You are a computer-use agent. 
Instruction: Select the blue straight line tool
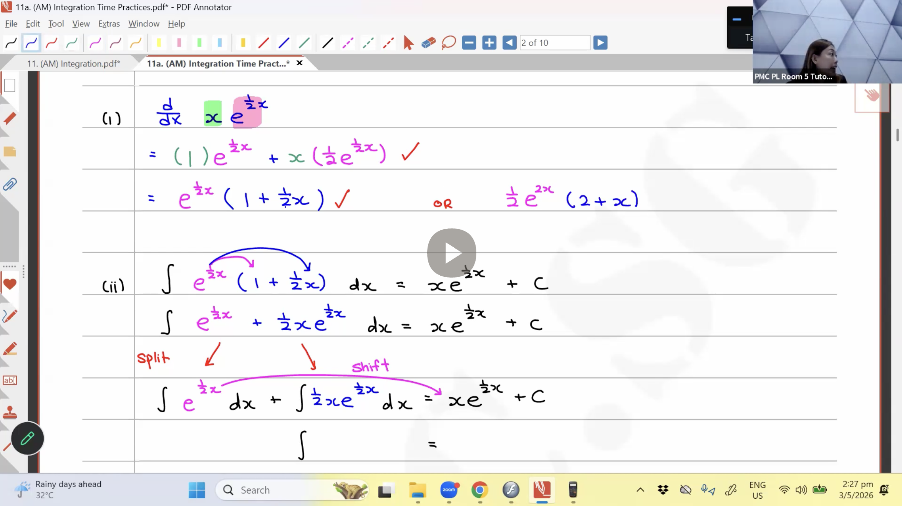(x=284, y=43)
